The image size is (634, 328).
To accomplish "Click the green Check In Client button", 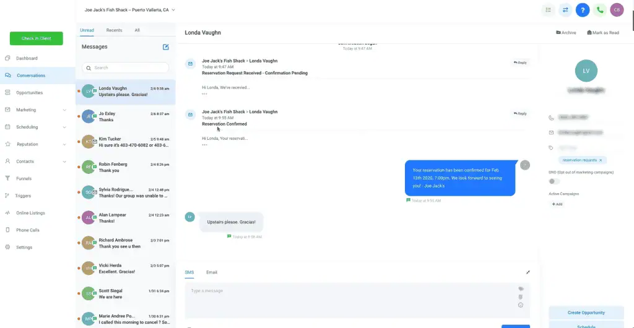I will (x=37, y=38).
